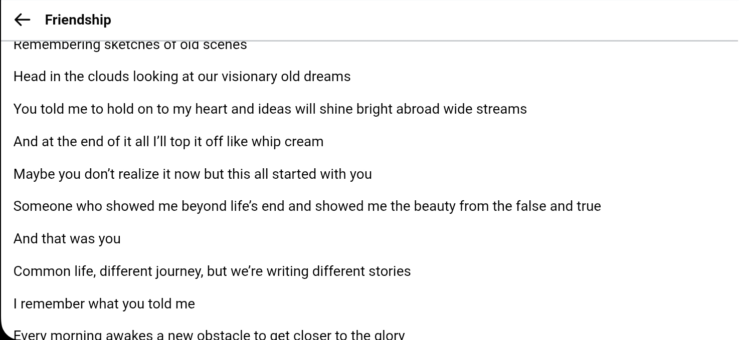Click the word 'streams' in the lyrics

[501, 109]
